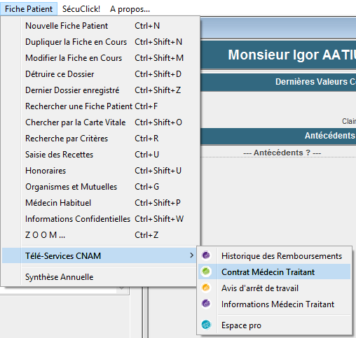Click green icon beside Contrat Médecin Traitant
Viewport: 356px width, 338px height.
coord(206,272)
